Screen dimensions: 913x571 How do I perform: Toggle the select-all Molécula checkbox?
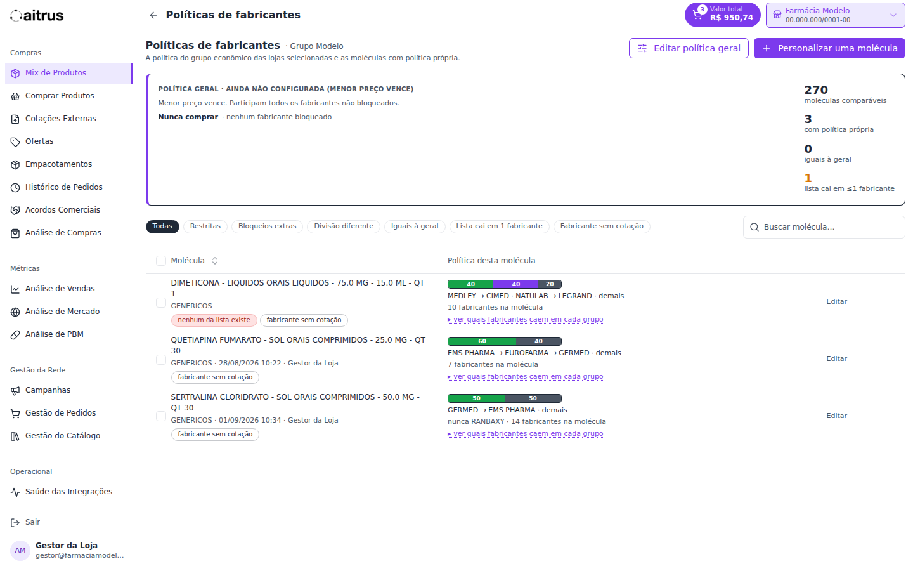161,261
